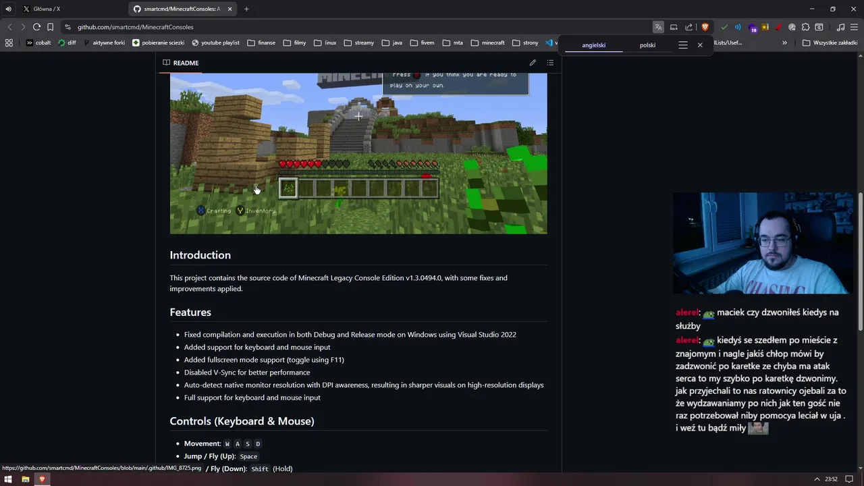Viewport: 864px width, 486px height.
Task: Close the translate popup
Action: click(700, 45)
